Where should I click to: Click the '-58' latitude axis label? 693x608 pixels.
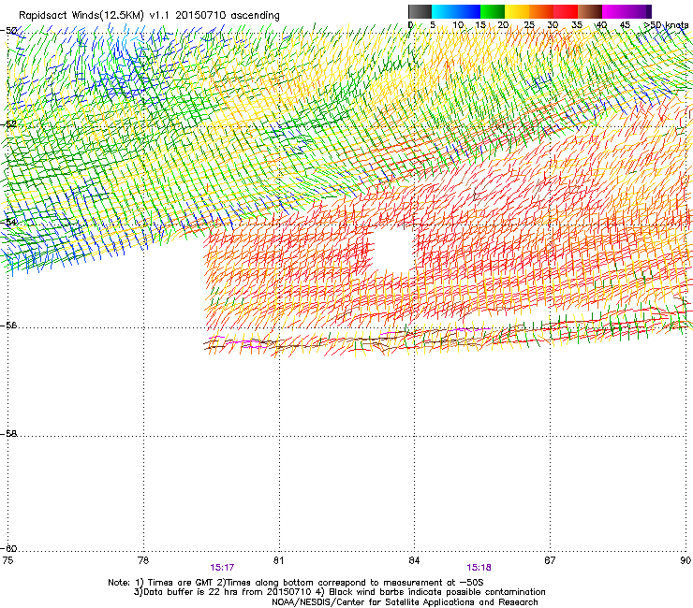click(x=9, y=434)
